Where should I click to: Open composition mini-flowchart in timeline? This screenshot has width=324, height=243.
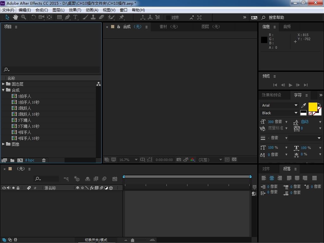[x=66, y=179]
